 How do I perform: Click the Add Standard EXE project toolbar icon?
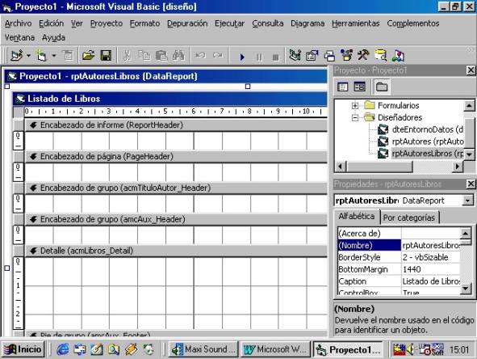[17, 56]
